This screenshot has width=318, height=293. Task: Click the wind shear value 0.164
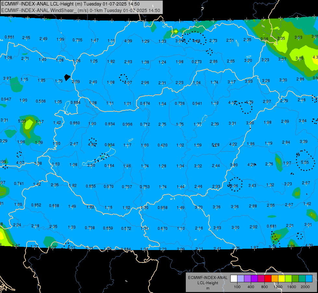(109, 166)
